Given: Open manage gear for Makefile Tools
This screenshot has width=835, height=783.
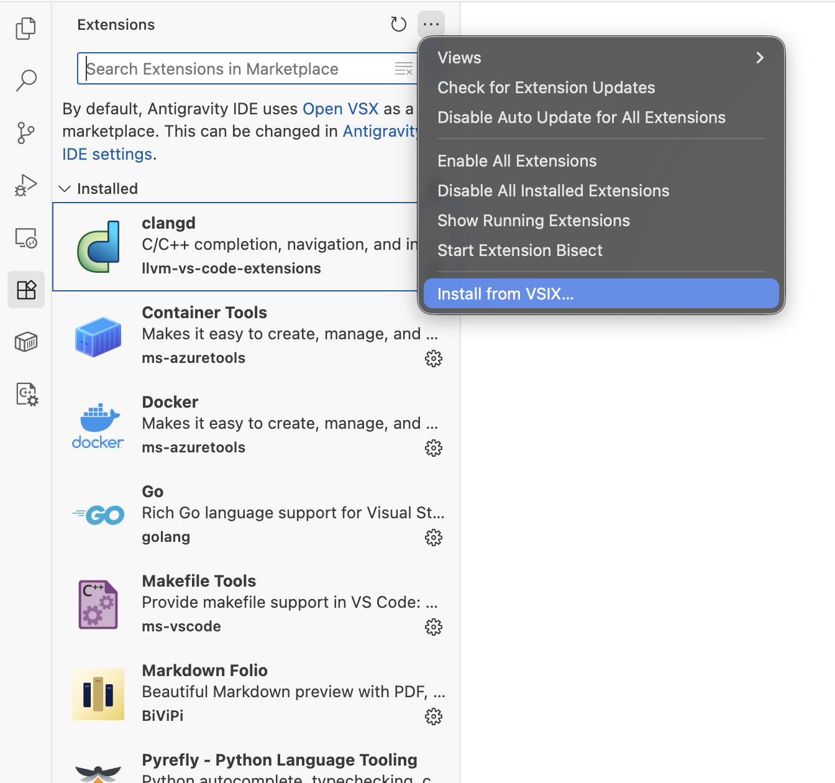Looking at the screenshot, I should click(434, 626).
